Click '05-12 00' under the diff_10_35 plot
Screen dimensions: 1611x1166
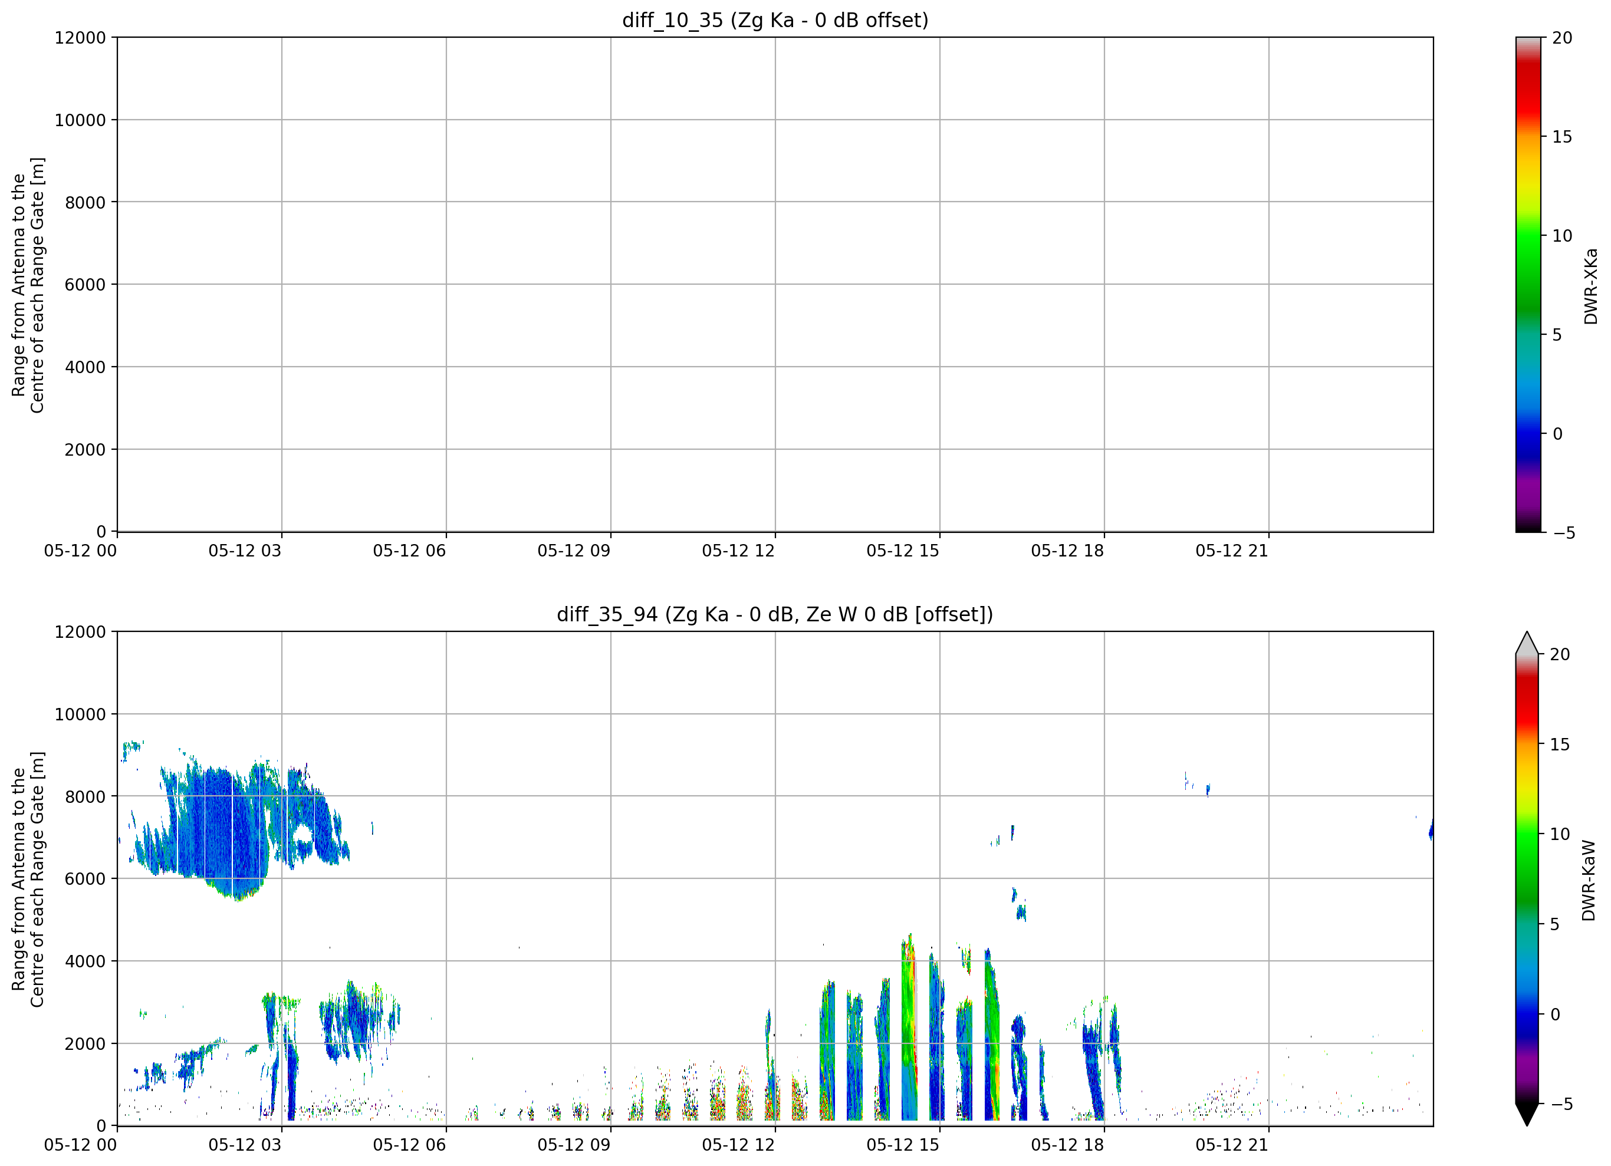(80, 551)
